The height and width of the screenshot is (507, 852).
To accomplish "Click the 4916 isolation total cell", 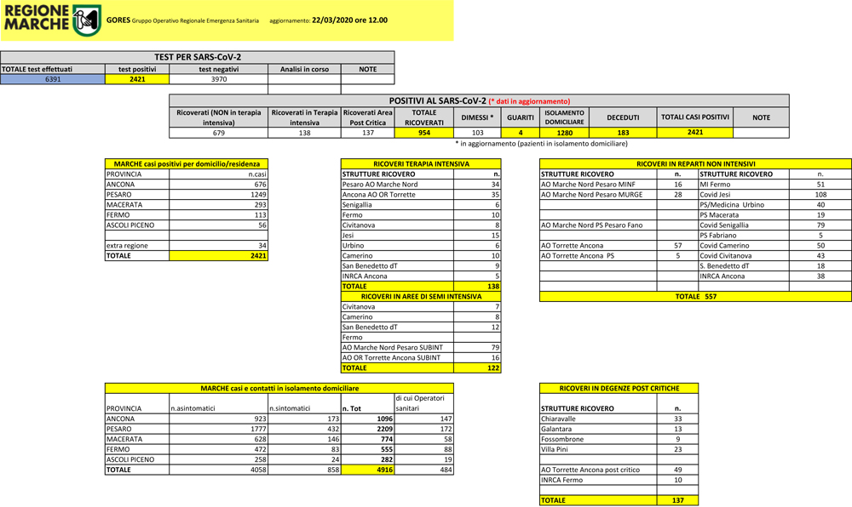I will point(367,470).
